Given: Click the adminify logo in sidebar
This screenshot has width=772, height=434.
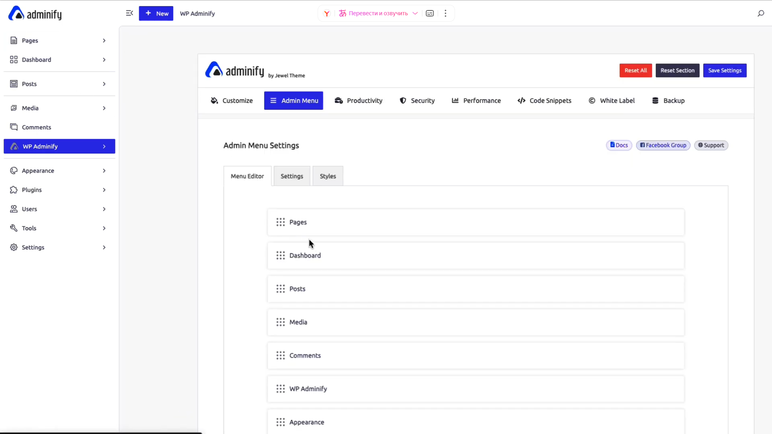Looking at the screenshot, I should point(35,14).
